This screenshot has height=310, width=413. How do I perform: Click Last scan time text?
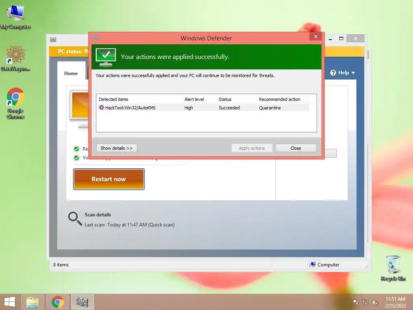(129, 225)
